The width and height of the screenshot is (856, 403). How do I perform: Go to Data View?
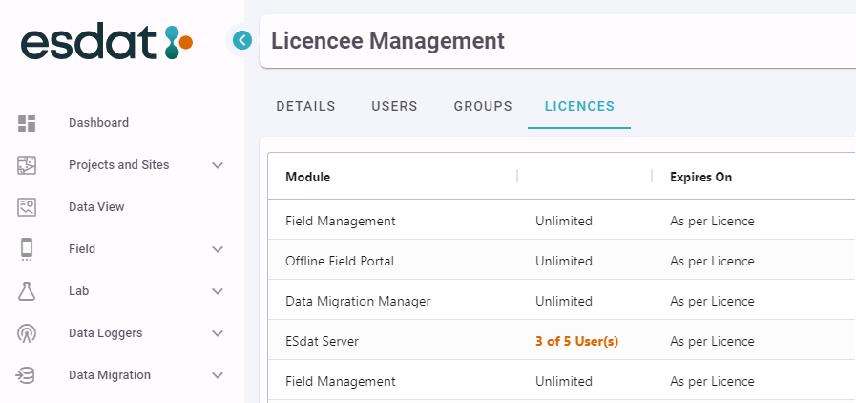coord(96,207)
